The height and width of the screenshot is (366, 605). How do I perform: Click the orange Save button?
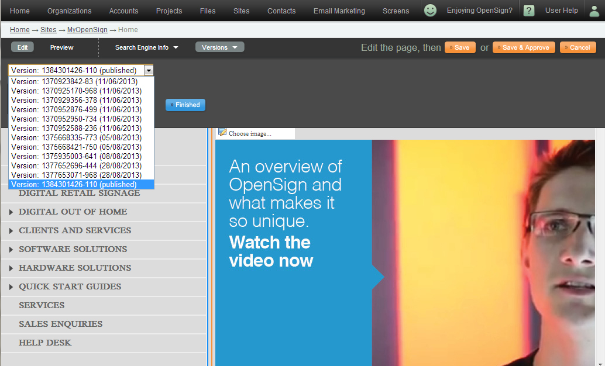click(460, 47)
